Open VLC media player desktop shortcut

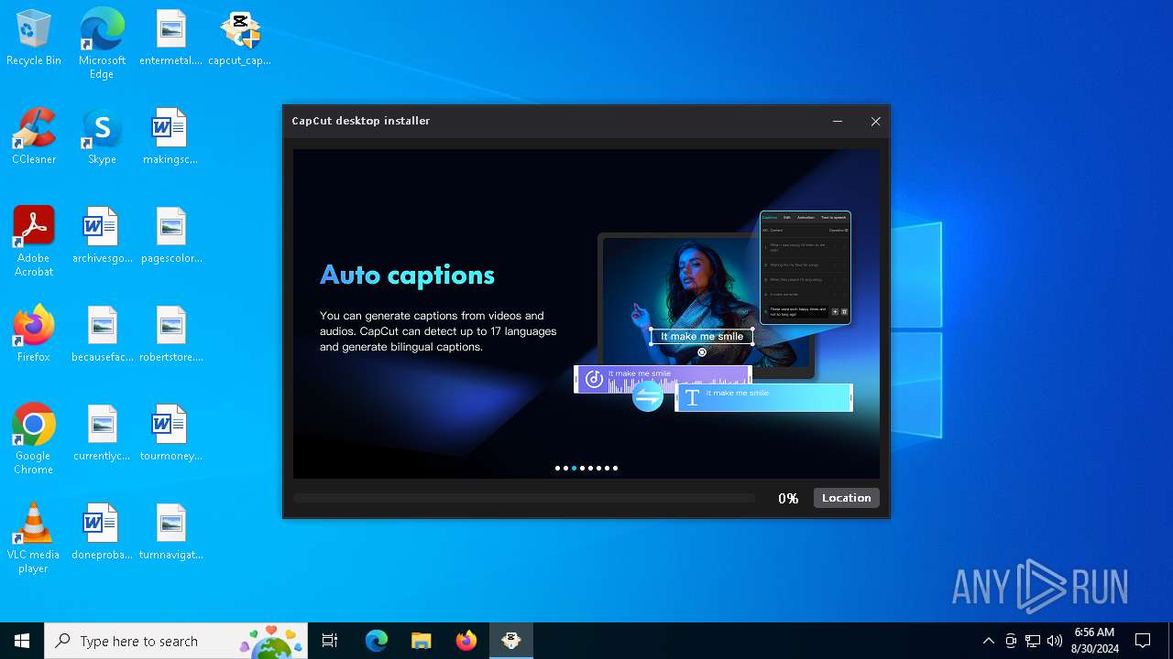tap(34, 537)
